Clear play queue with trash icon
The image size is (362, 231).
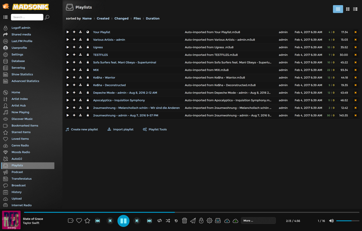(184, 221)
